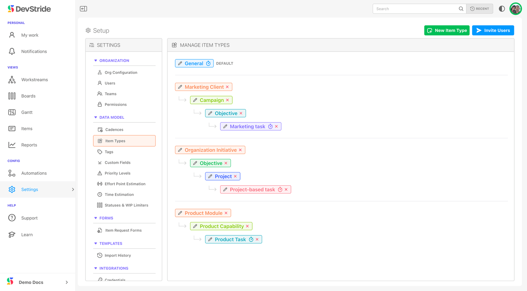
Task: Click the user profile avatar
Action: (515, 9)
